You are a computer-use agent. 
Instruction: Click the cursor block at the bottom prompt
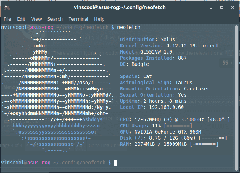tap(116, 163)
